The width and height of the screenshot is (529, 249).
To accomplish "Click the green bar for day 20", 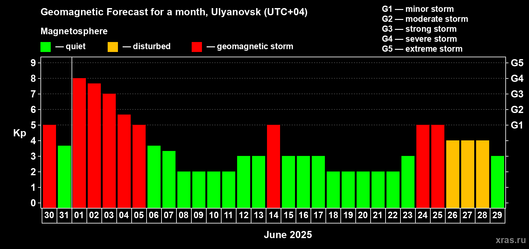I will [363, 190].
